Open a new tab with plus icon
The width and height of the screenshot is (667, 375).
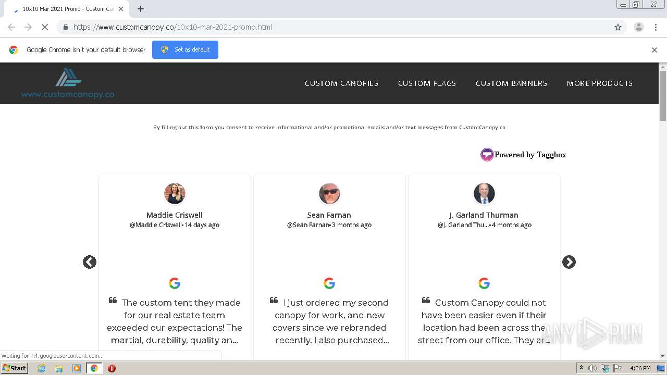point(141,9)
